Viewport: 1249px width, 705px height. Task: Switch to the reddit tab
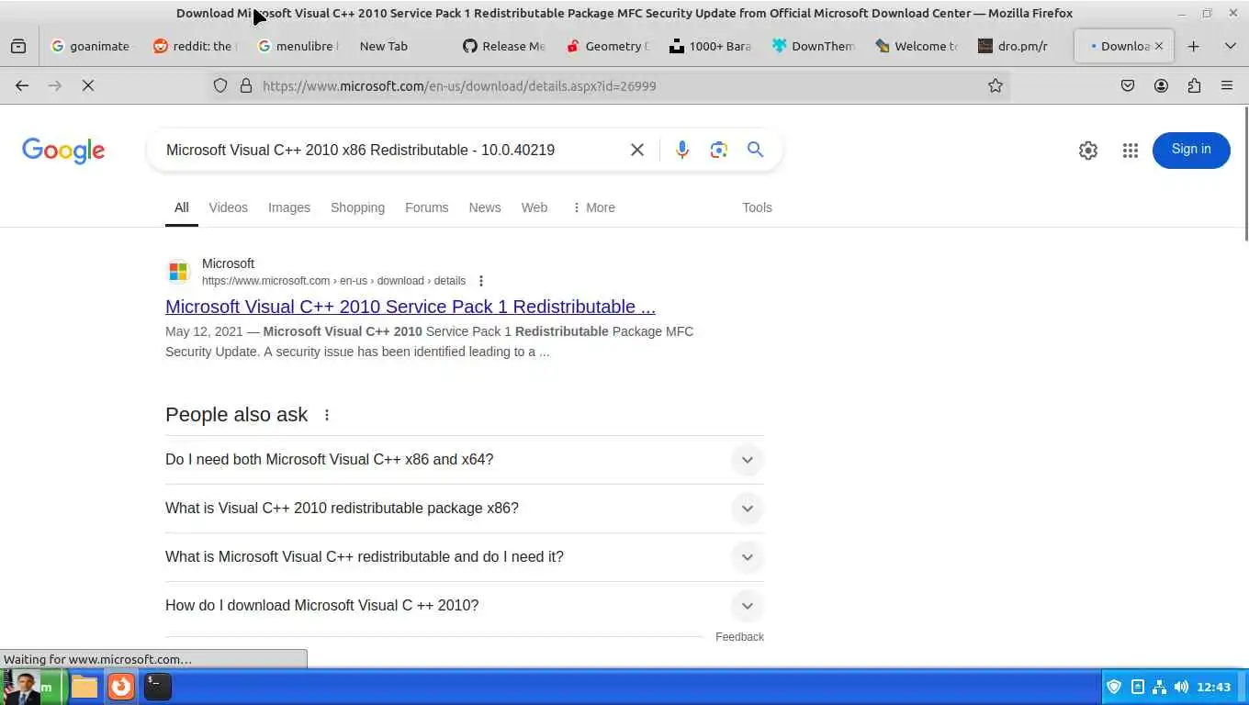click(x=194, y=46)
